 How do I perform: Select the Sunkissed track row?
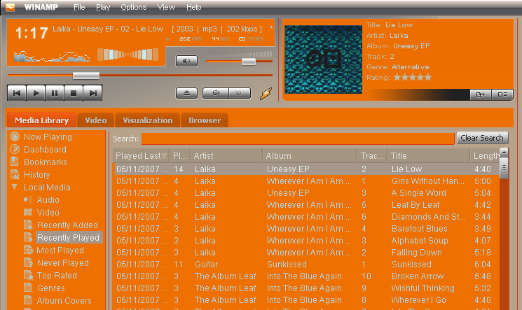(306, 265)
